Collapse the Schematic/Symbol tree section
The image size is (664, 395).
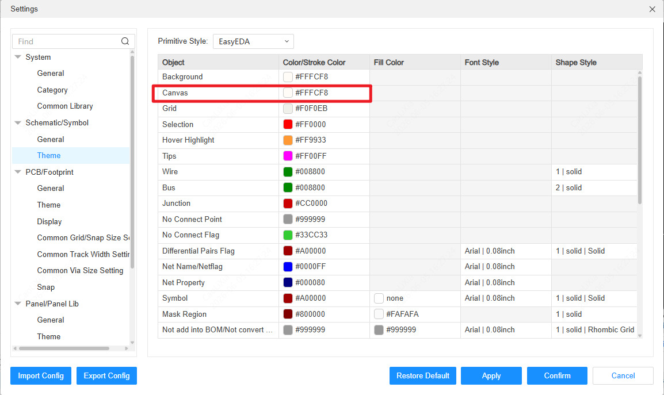[x=18, y=123]
